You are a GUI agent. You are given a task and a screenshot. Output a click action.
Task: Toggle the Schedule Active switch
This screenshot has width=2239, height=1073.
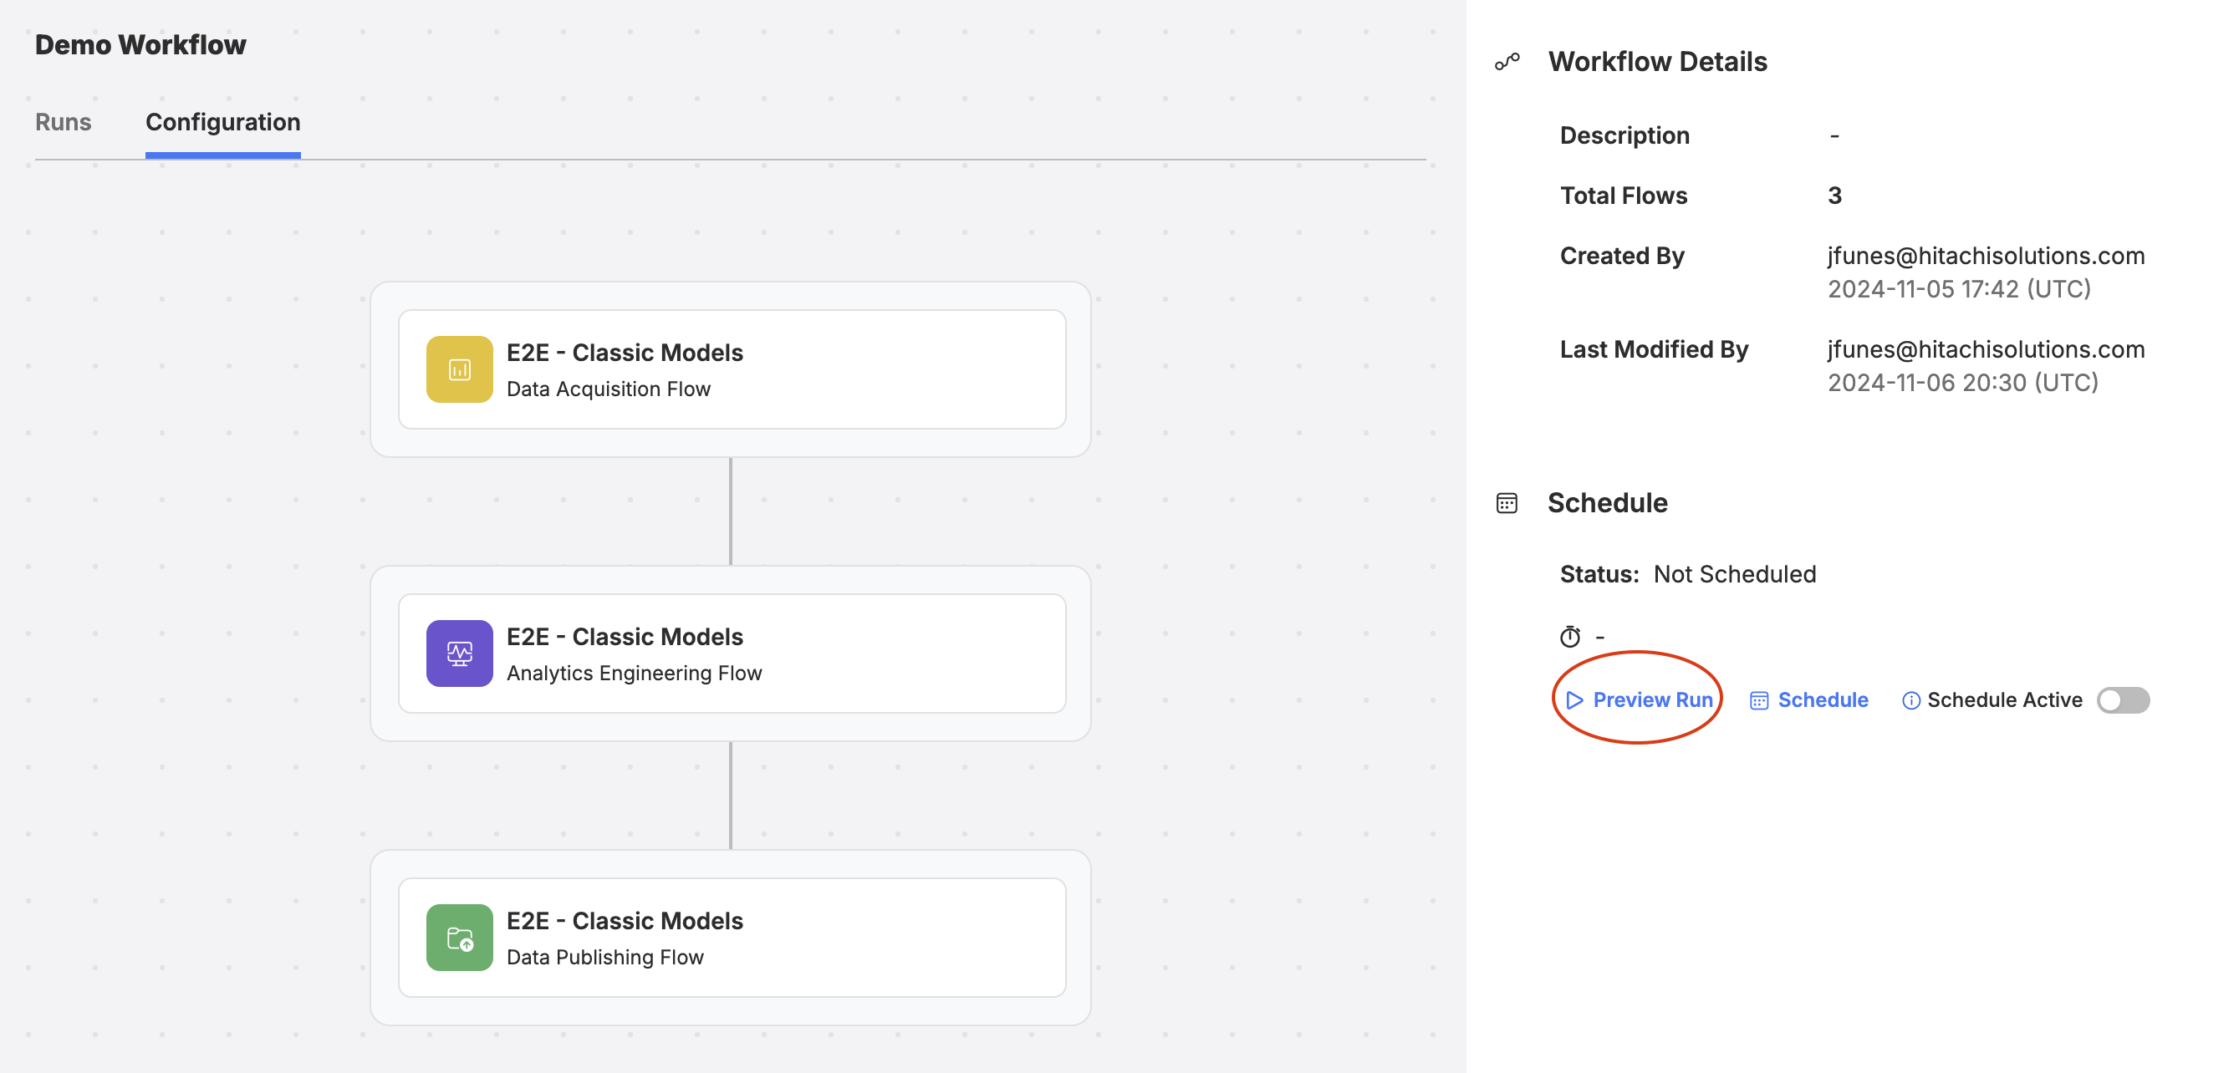coord(2123,700)
